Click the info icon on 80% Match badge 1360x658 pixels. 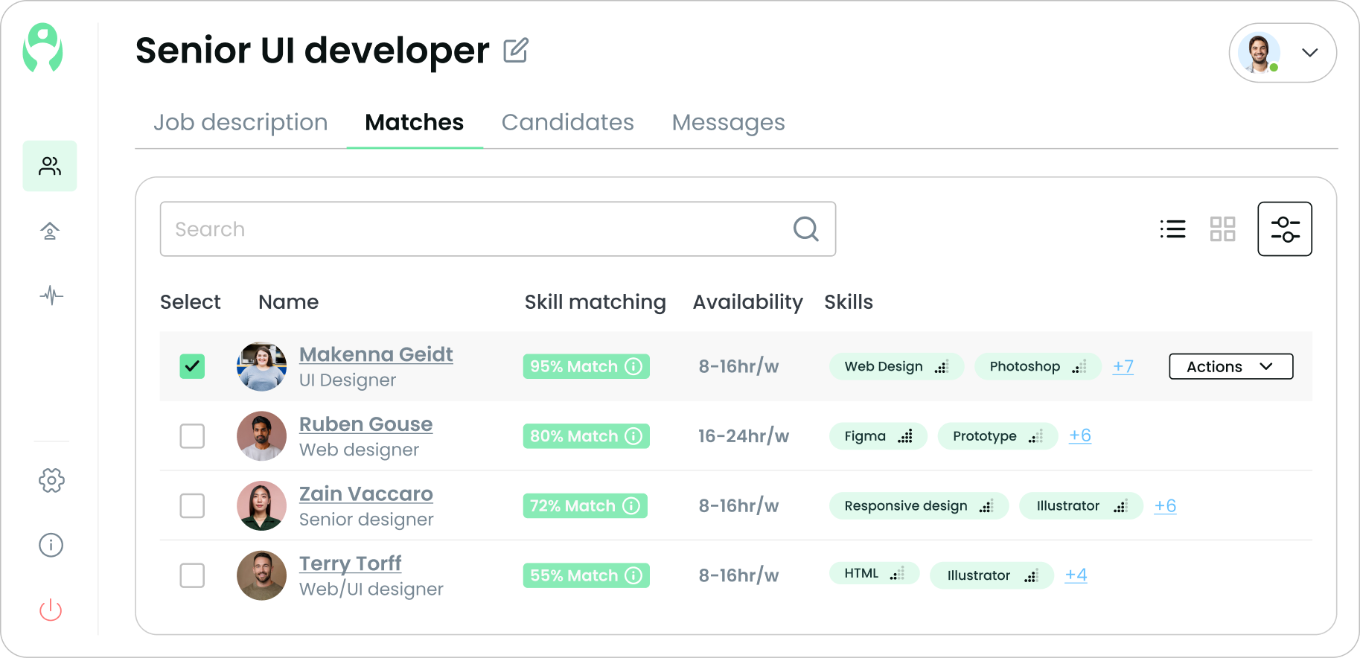(x=633, y=436)
